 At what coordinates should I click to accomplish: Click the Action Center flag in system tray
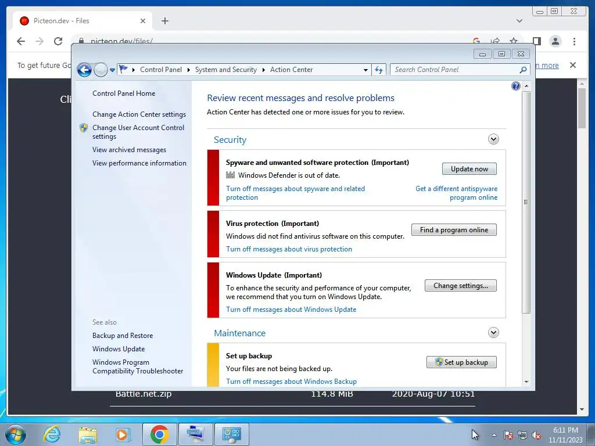point(508,435)
